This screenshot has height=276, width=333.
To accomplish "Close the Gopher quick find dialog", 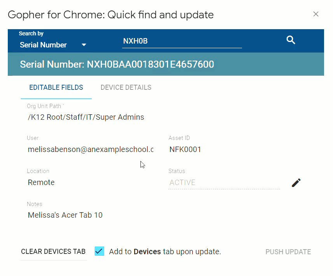I will point(316,14).
